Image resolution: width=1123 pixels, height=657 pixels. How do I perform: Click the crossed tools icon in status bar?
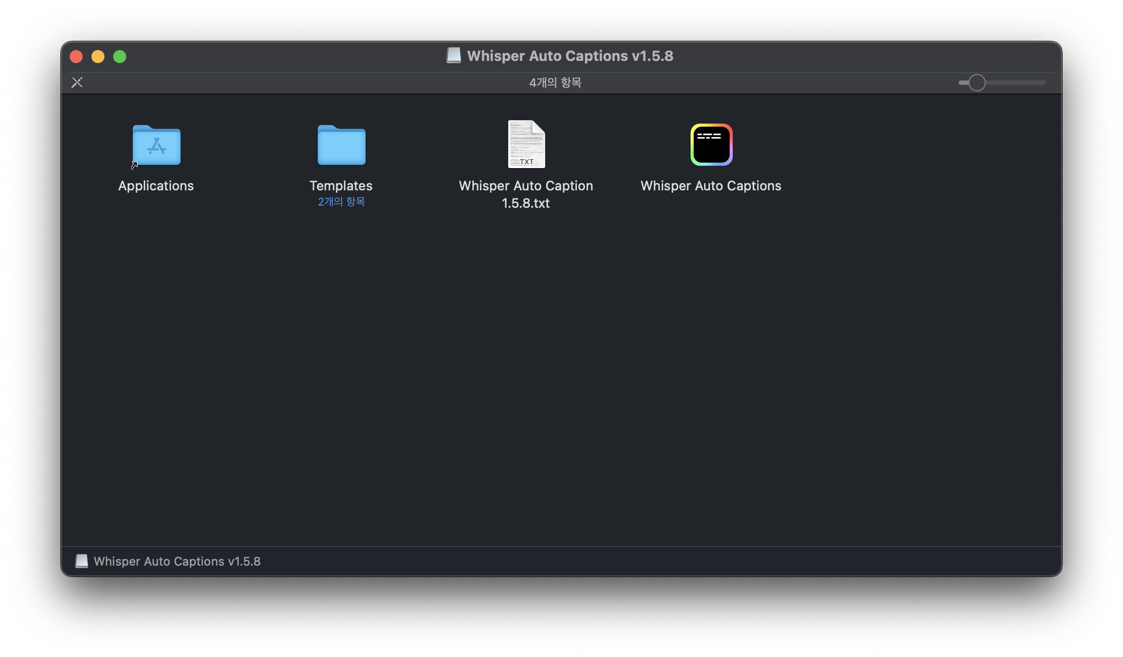point(77,83)
